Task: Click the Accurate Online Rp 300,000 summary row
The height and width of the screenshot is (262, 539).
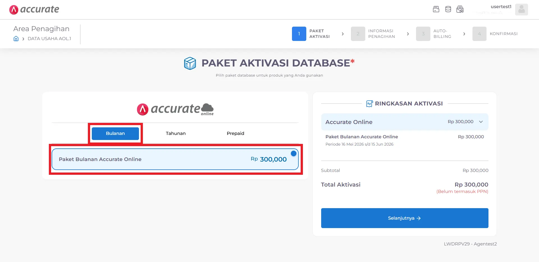Action: click(x=405, y=122)
